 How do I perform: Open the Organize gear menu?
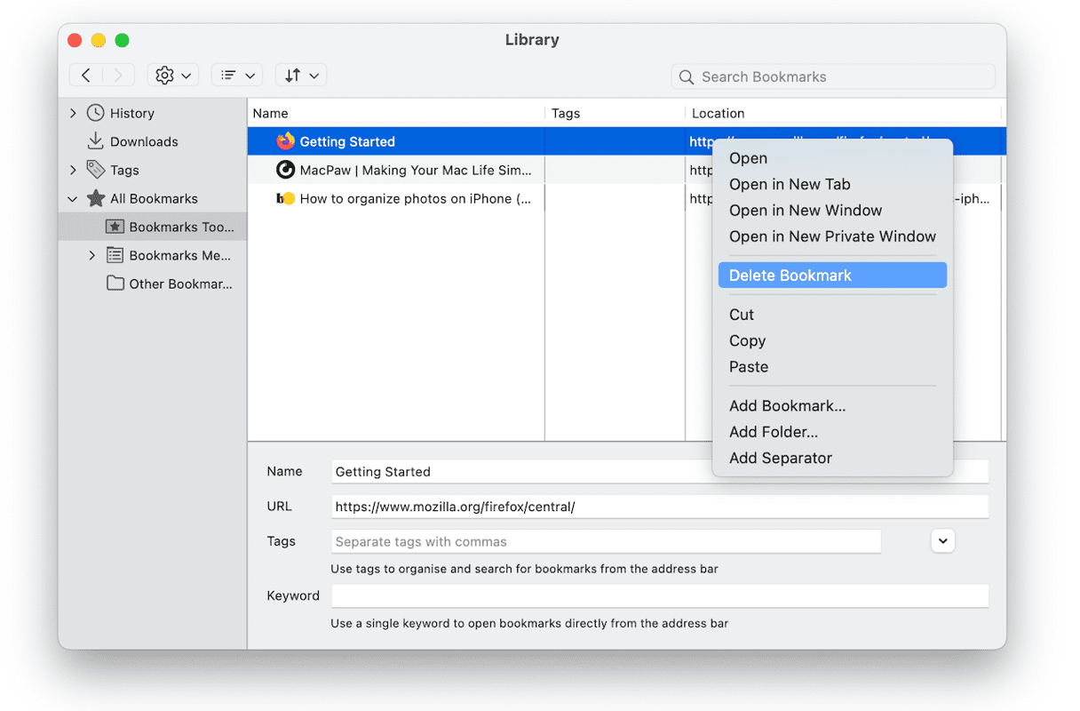tap(173, 76)
